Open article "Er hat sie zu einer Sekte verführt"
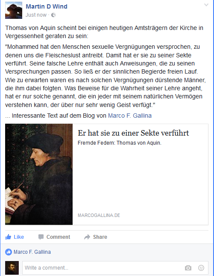The height and width of the screenshot is (276, 214). [x=133, y=133]
